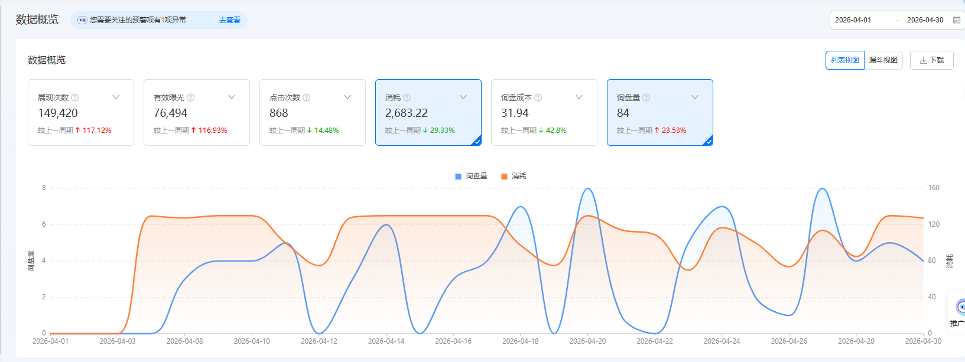The image size is (965, 362).
Task: Click the 您需要关注的预警项有1项异常 notice
Action: click(138, 20)
